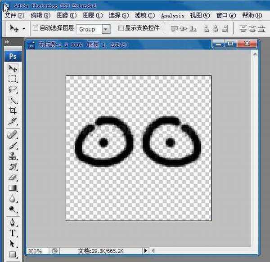Enable the 自动选择图层 checkbox
270x262 pixels.
tap(36, 28)
